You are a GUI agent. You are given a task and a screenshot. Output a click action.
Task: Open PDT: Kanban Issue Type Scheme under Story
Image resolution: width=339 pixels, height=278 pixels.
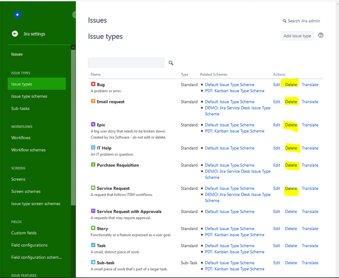point(234,235)
